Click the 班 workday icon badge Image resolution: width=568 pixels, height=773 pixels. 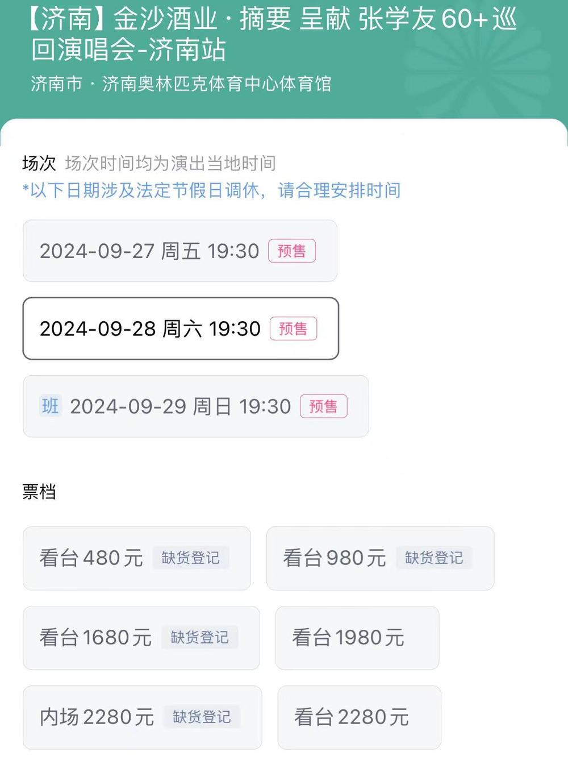point(50,406)
